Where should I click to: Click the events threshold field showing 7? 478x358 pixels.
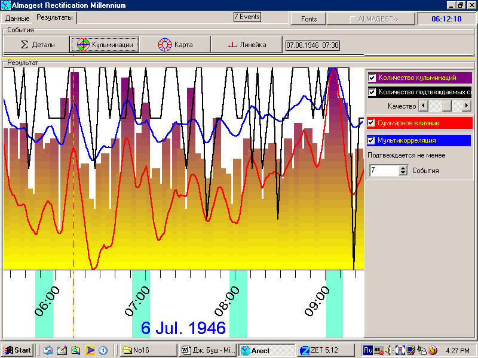[x=384, y=170]
